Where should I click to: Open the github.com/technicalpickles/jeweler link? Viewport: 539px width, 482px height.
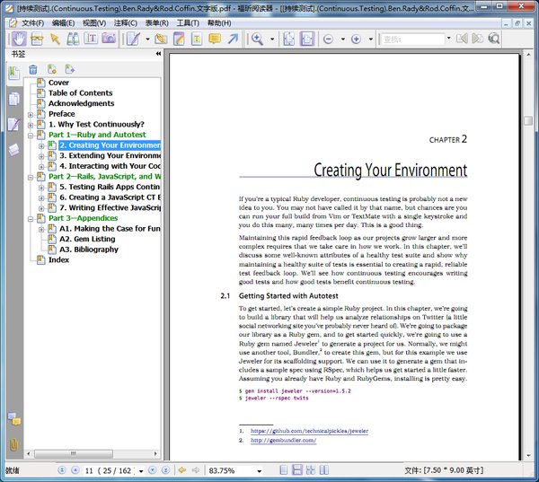pyautogui.click(x=309, y=431)
